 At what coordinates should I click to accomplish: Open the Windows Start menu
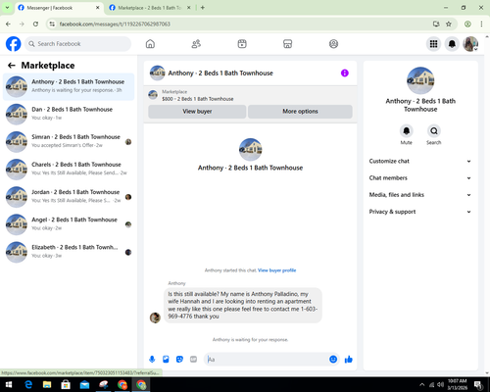click(x=9, y=384)
